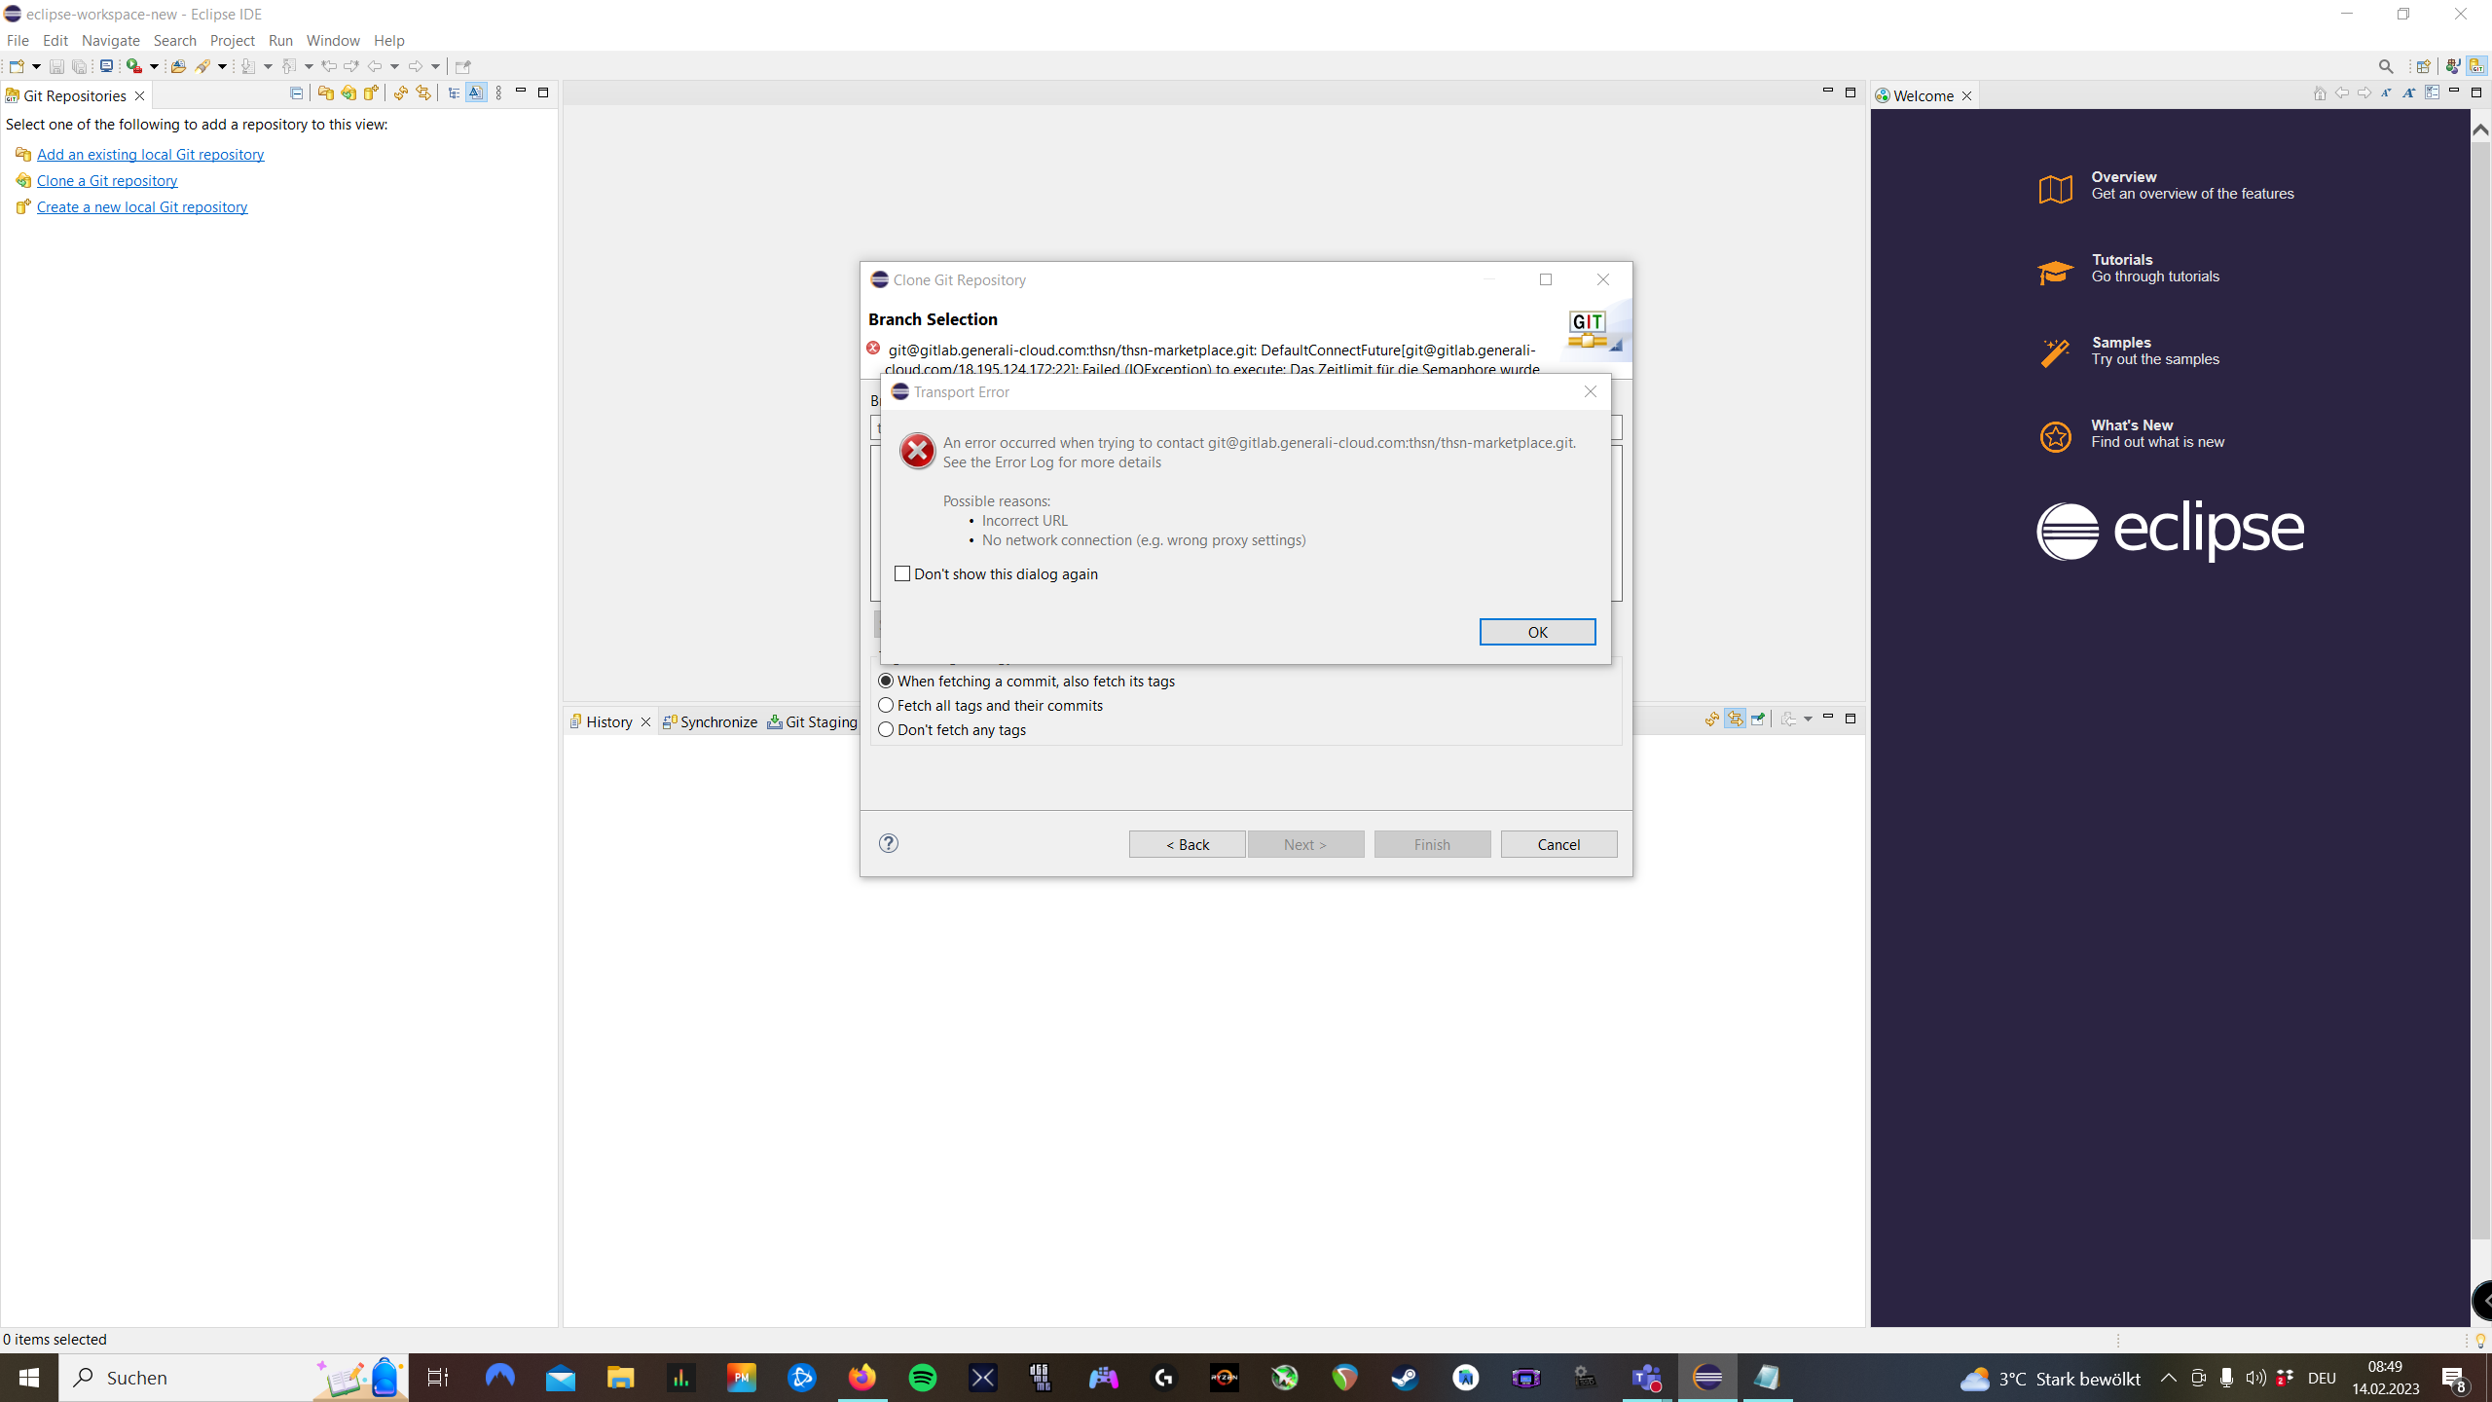Toggle Link with Selection in Git Repositories
Image resolution: width=2492 pixels, height=1402 pixels.
pyautogui.click(x=423, y=93)
